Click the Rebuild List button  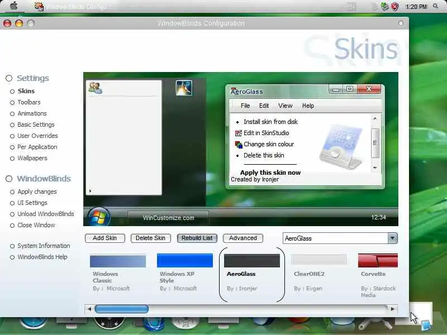point(197,238)
